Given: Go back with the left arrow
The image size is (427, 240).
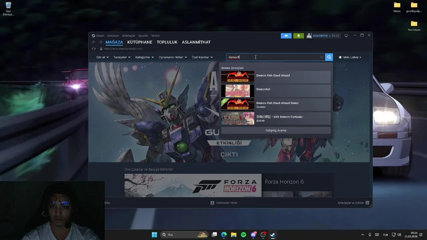Looking at the screenshot, I should 94,42.
